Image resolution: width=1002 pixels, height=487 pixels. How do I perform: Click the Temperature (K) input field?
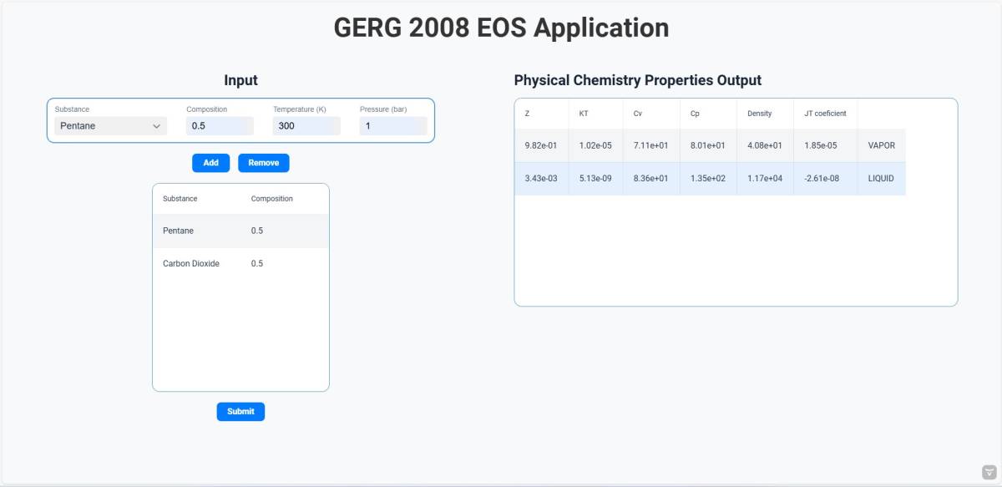coord(306,126)
